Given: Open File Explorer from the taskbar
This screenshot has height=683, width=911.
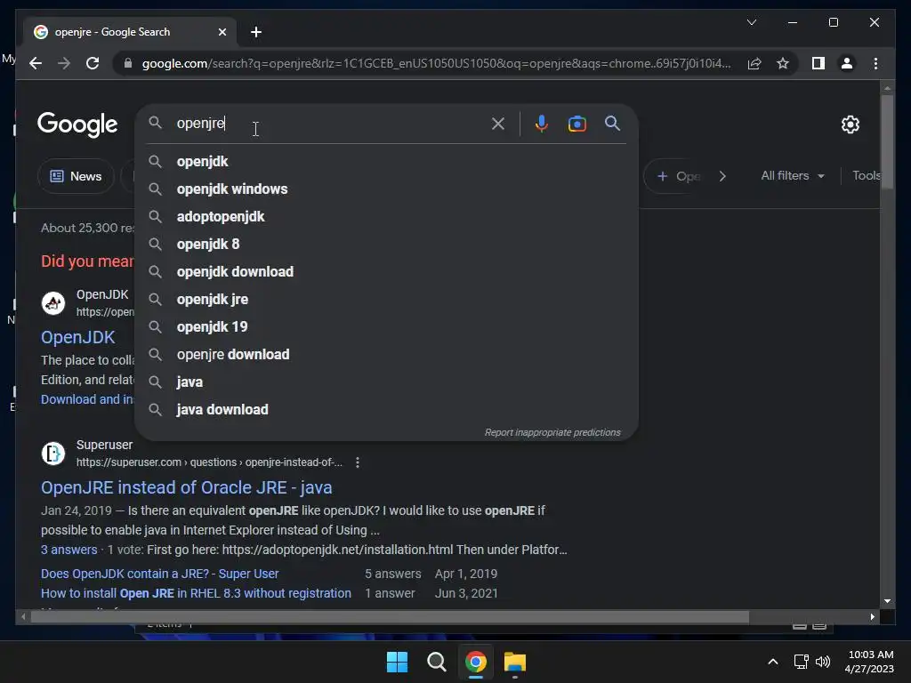Looking at the screenshot, I should pos(515,662).
